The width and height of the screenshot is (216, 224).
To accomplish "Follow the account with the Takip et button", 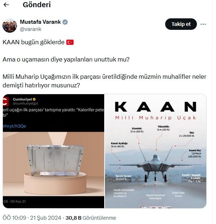I will coord(181,24).
